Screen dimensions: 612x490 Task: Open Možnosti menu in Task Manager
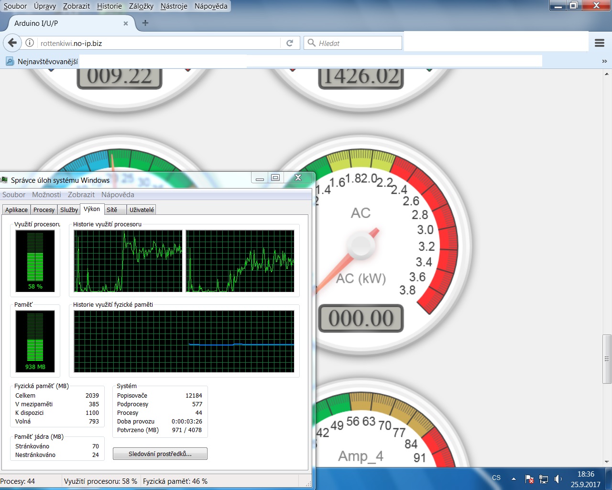coord(46,195)
